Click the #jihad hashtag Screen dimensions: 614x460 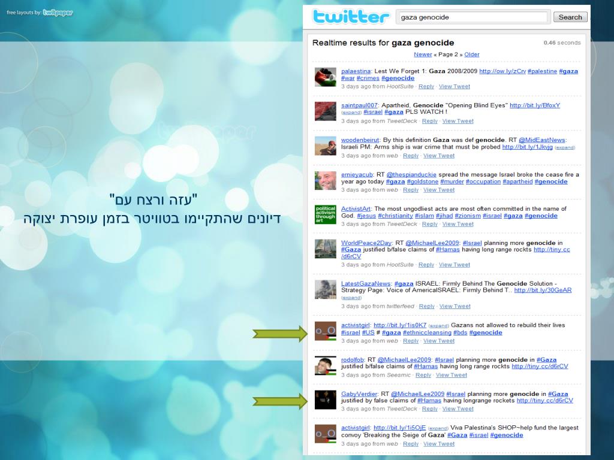click(444, 216)
